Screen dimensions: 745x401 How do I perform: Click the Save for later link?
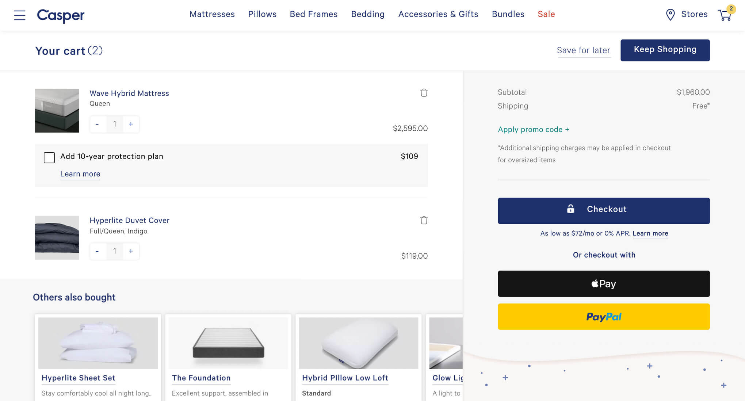pyautogui.click(x=583, y=50)
